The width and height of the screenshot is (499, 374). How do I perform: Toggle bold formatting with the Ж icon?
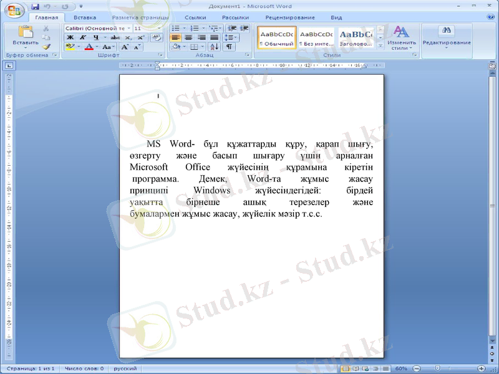pyautogui.click(x=70, y=37)
